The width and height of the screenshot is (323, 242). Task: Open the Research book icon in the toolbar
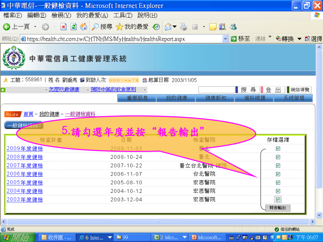223,27
